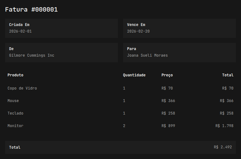Screen dimensions: 241x159
Task: Click the Mouse unit price in Preço column
Action: (169, 101)
